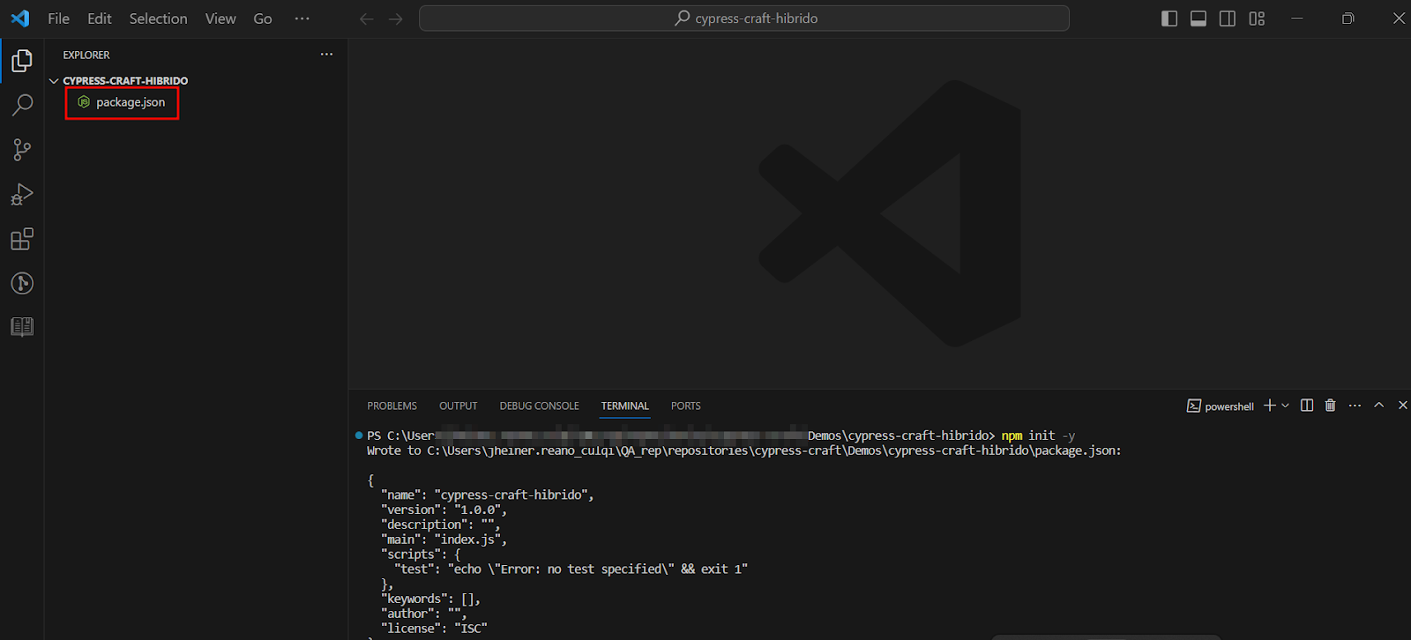Click the EXPLORER panel title

tap(86, 55)
